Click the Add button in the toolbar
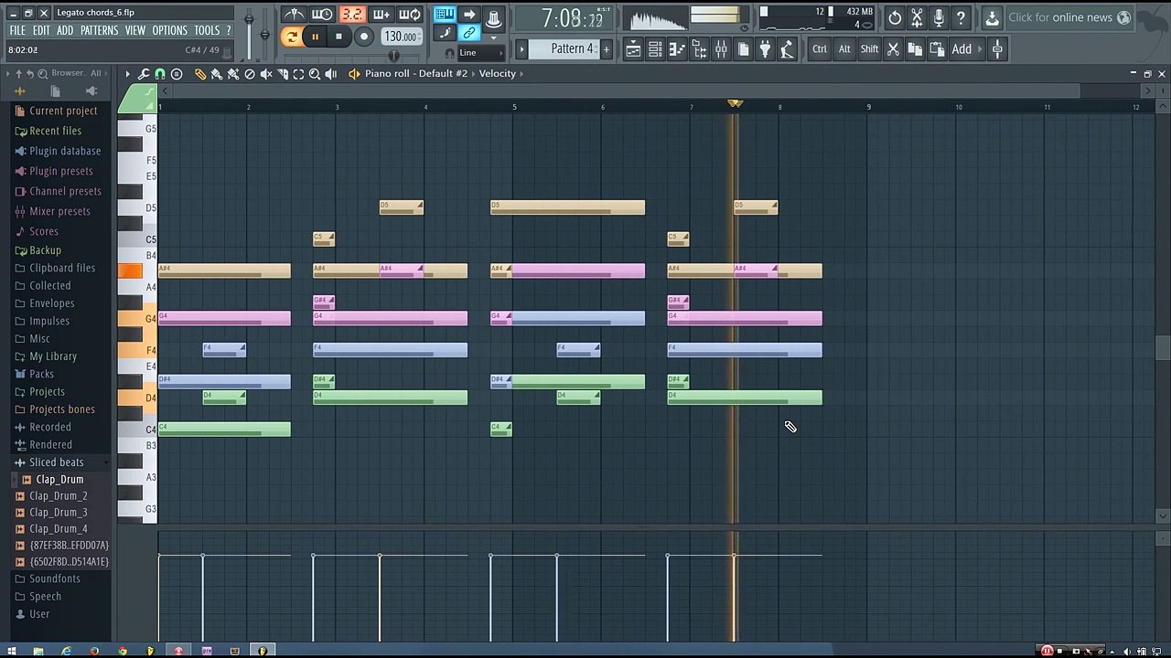Image resolution: width=1171 pixels, height=658 pixels. tap(962, 49)
